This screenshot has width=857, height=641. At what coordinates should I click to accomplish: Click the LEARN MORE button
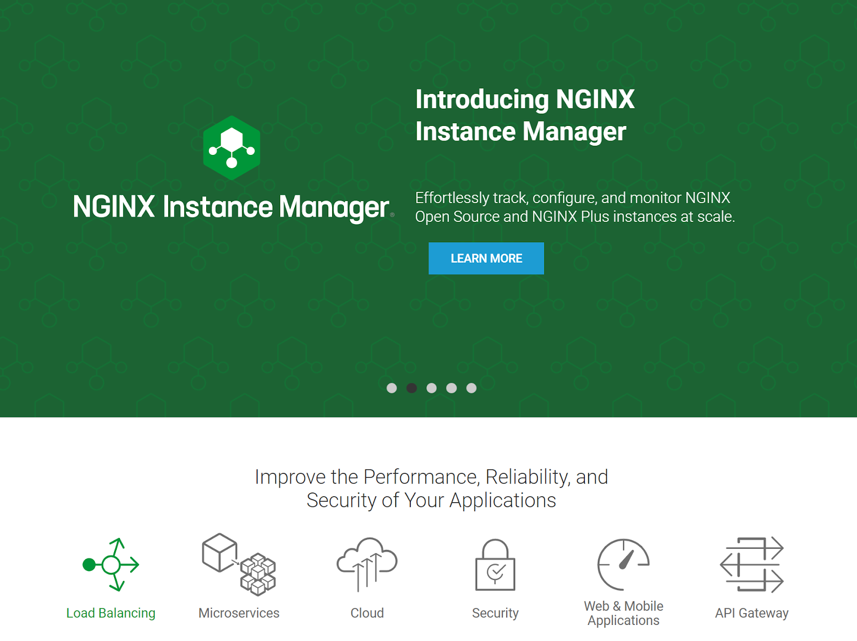[486, 258]
